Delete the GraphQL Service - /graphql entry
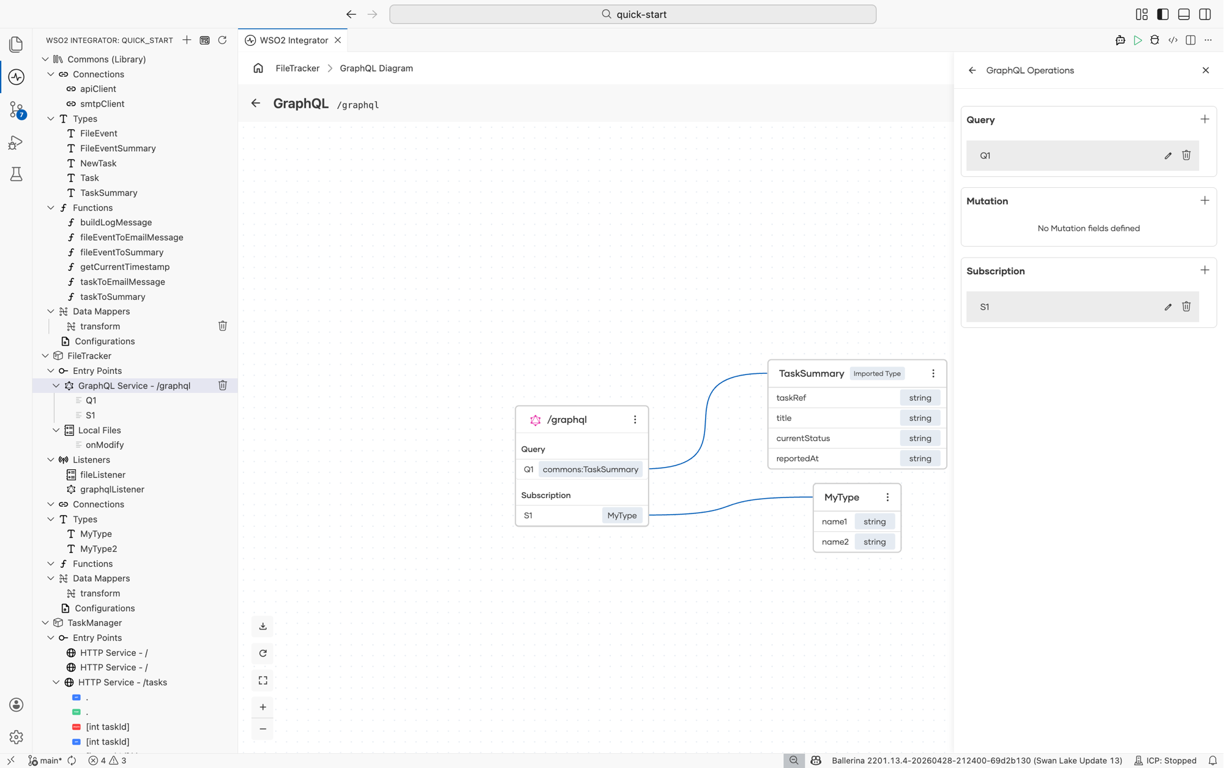The width and height of the screenshot is (1224, 768). click(223, 386)
